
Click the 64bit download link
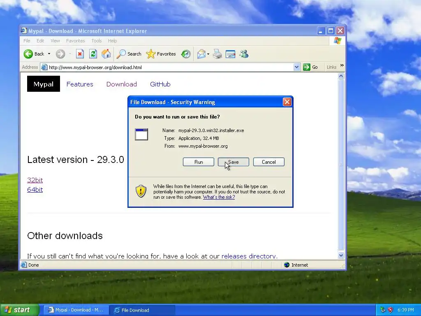(x=35, y=189)
